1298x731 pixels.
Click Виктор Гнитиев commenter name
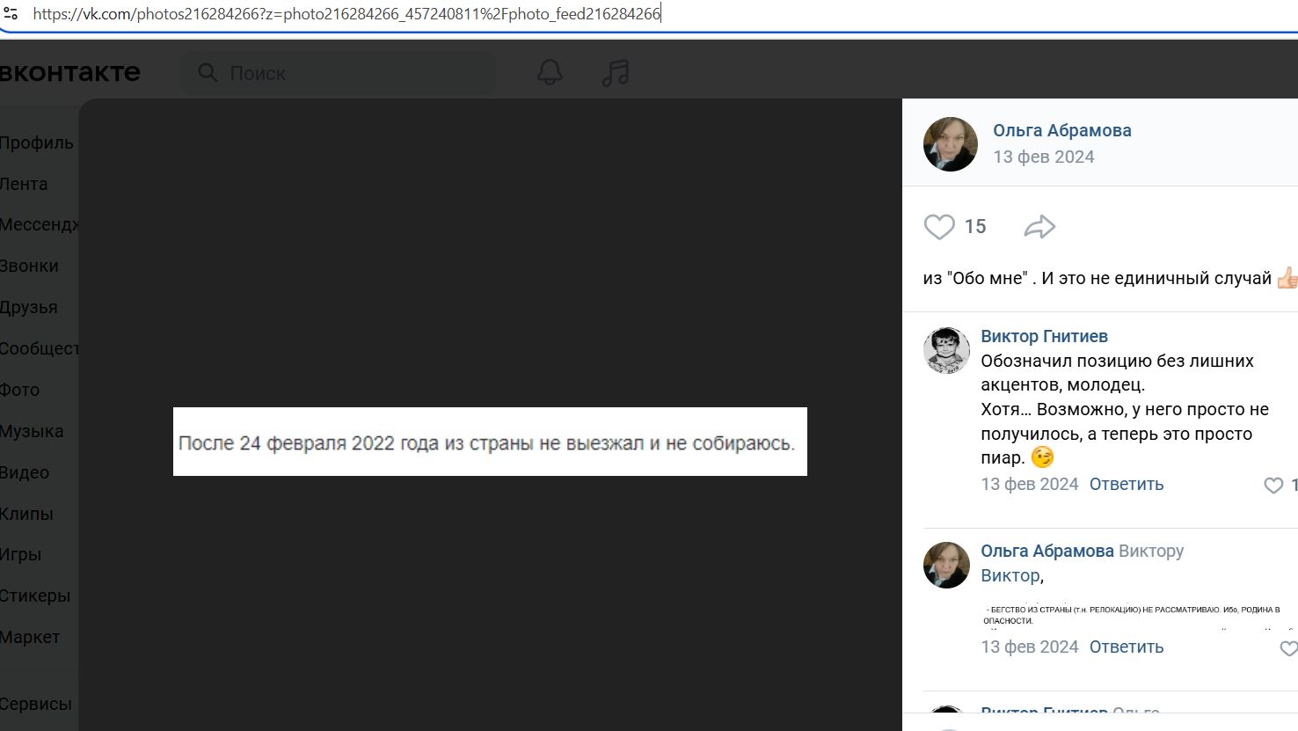(x=1044, y=336)
